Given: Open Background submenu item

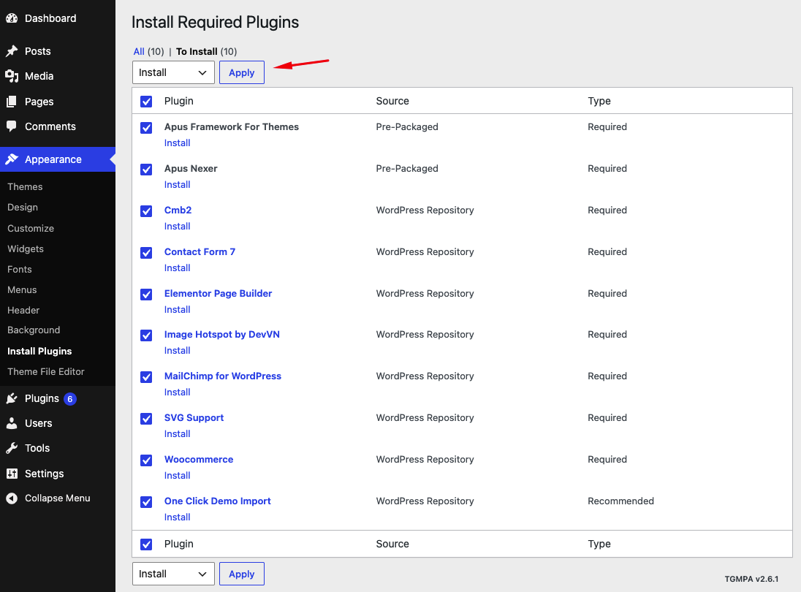Looking at the screenshot, I should tap(34, 330).
